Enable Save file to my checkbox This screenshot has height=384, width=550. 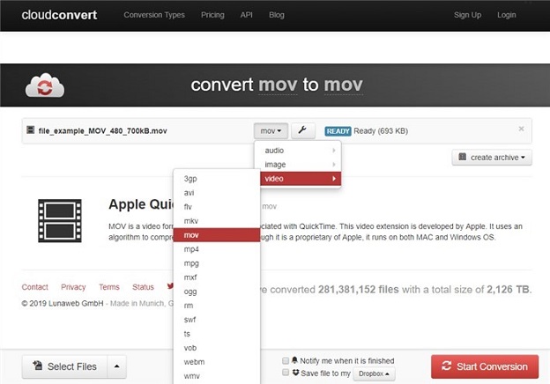pos(286,372)
